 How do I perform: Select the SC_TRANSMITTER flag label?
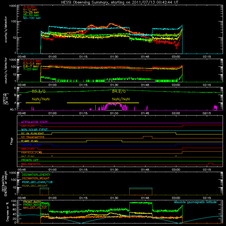click(x=32, y=137)
